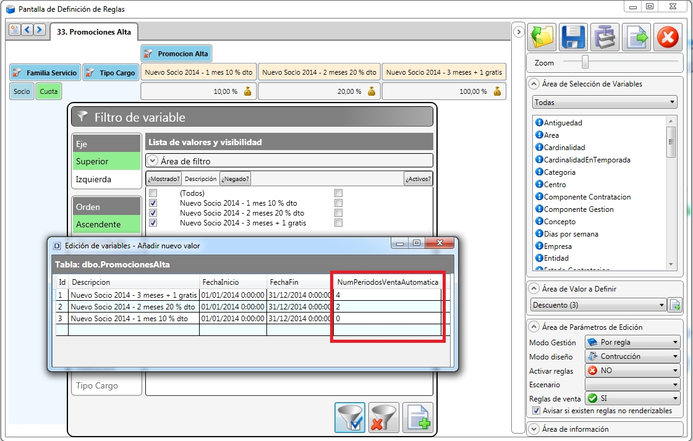Open Modo diseño 'Contrucción' dropdown
This screenshot has height=441, width=693.
[632, 356]
